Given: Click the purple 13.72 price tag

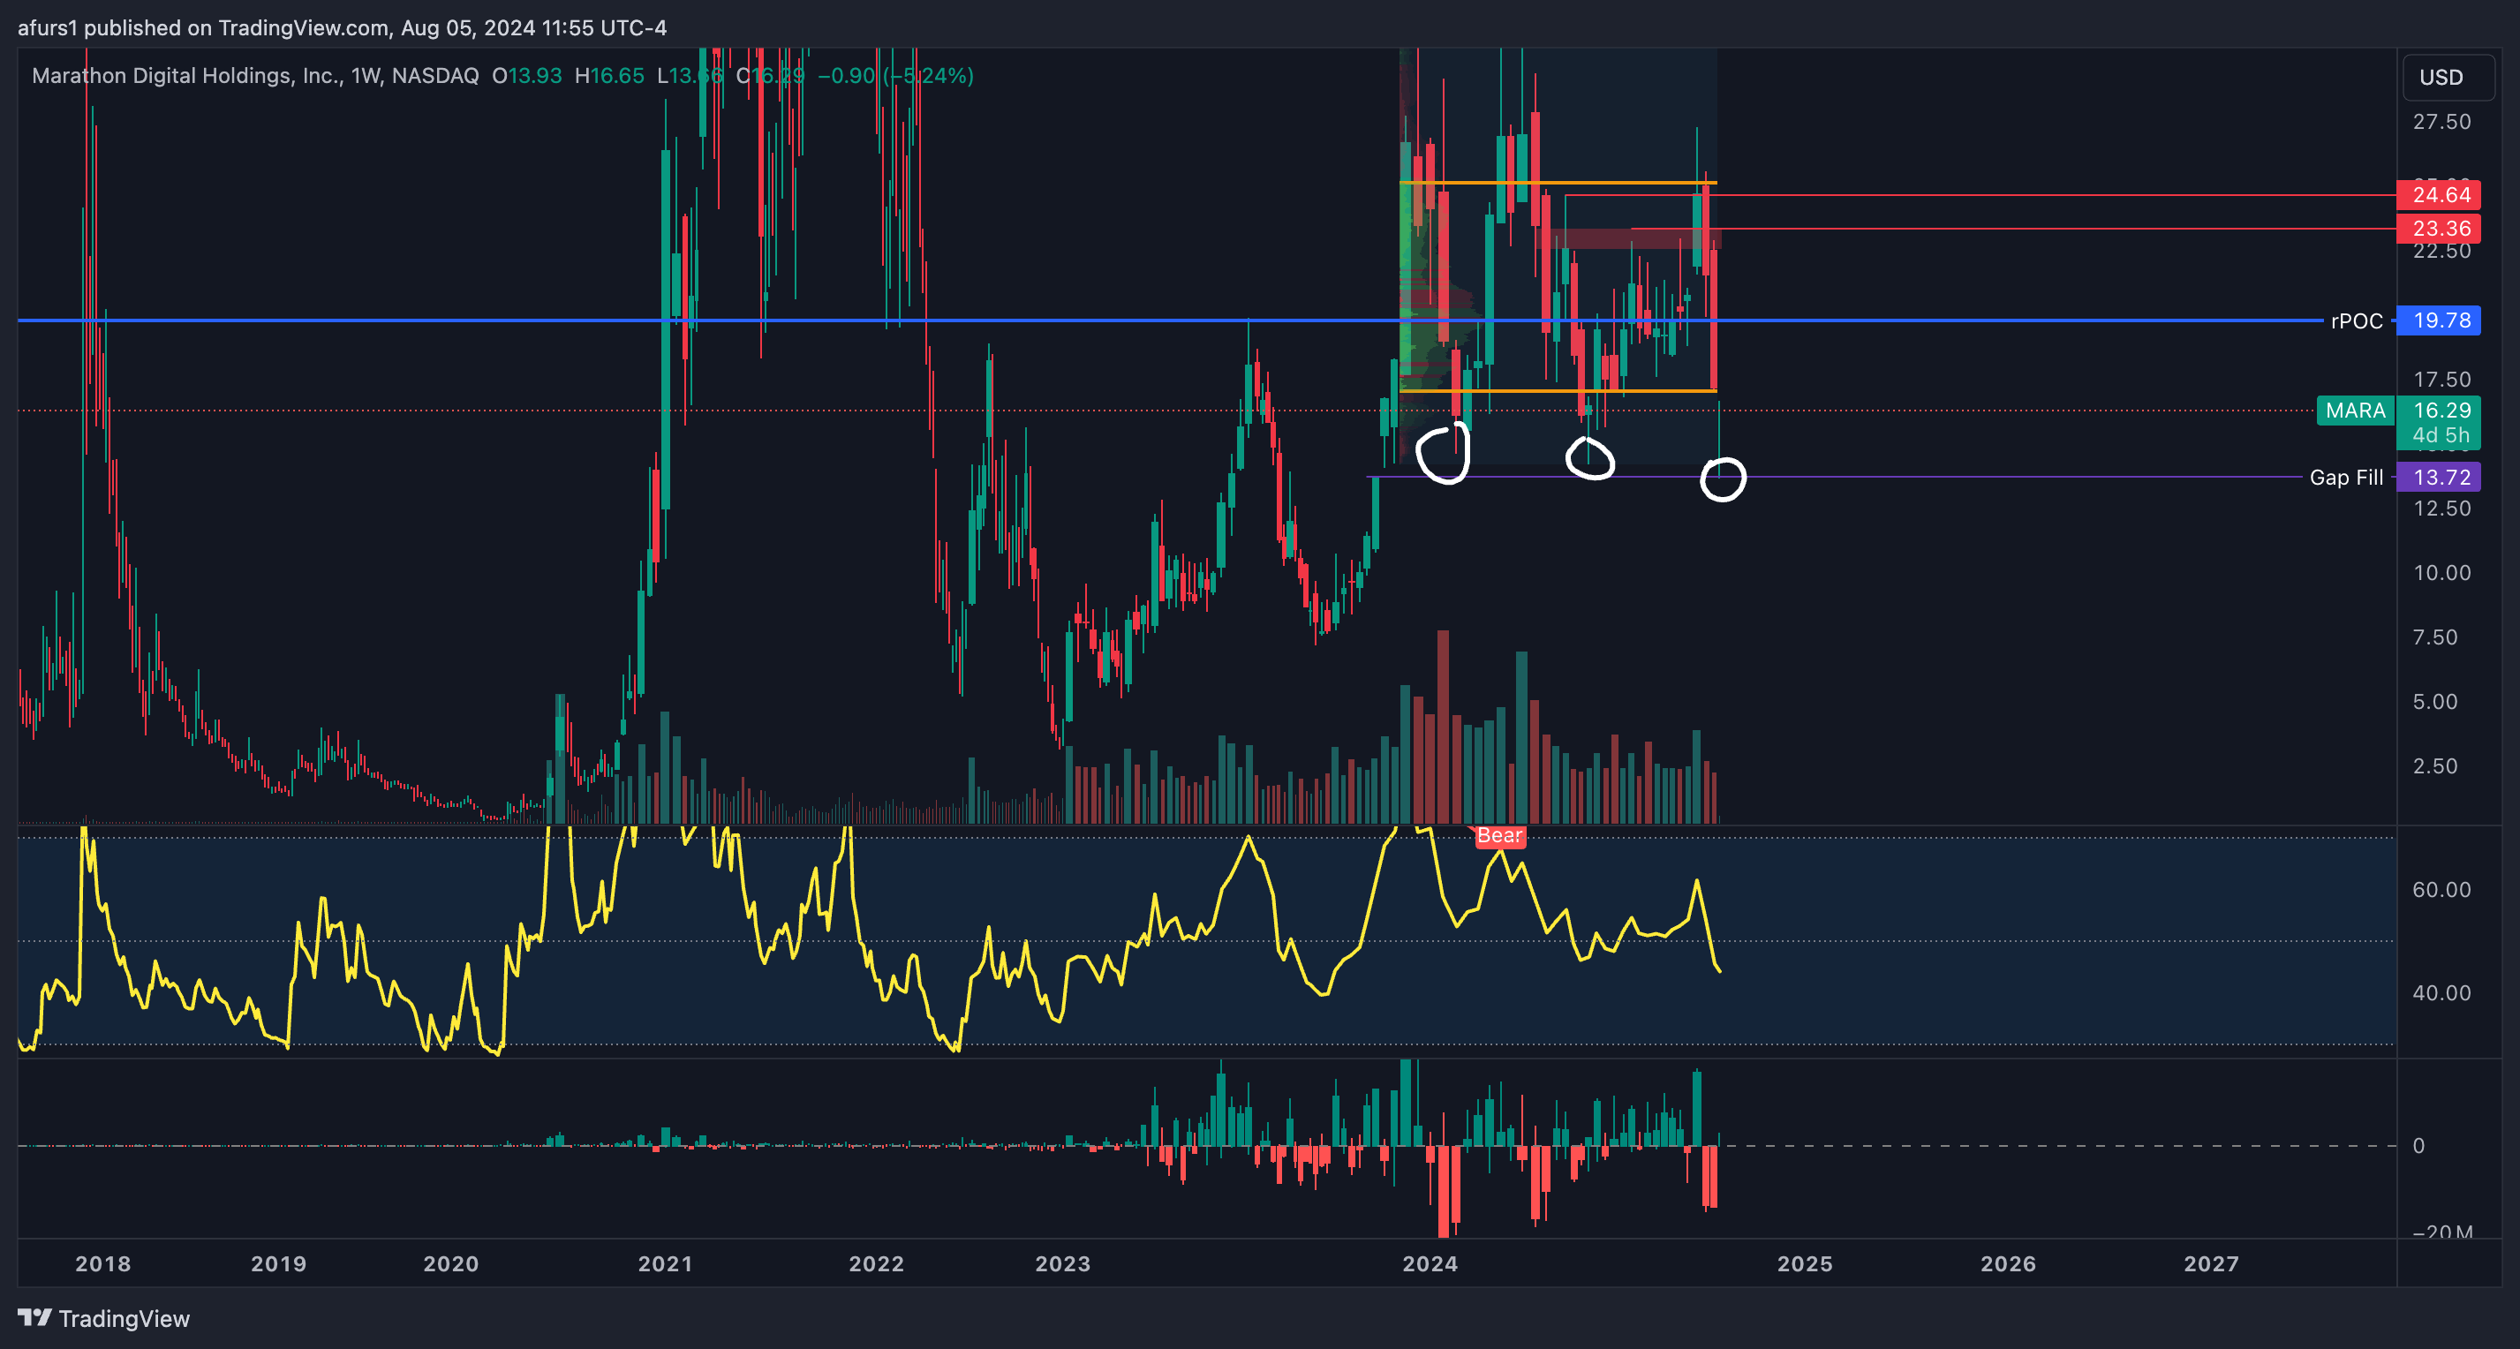Looking at the screenshot, I should 2438,478.
